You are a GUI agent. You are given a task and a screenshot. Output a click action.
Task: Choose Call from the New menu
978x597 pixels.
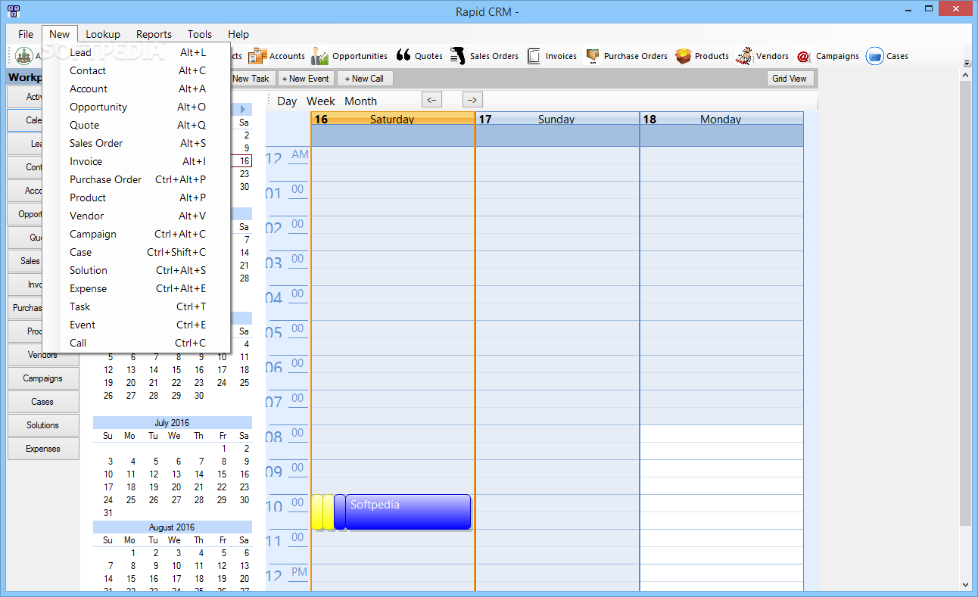[137, 343]
